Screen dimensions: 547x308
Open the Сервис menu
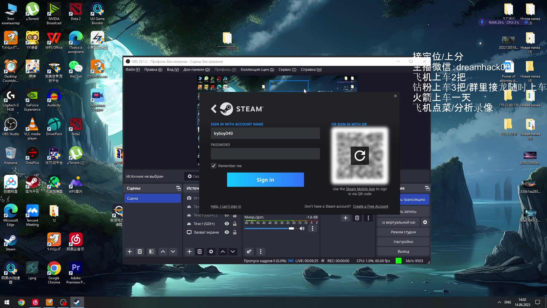point(287,70)
